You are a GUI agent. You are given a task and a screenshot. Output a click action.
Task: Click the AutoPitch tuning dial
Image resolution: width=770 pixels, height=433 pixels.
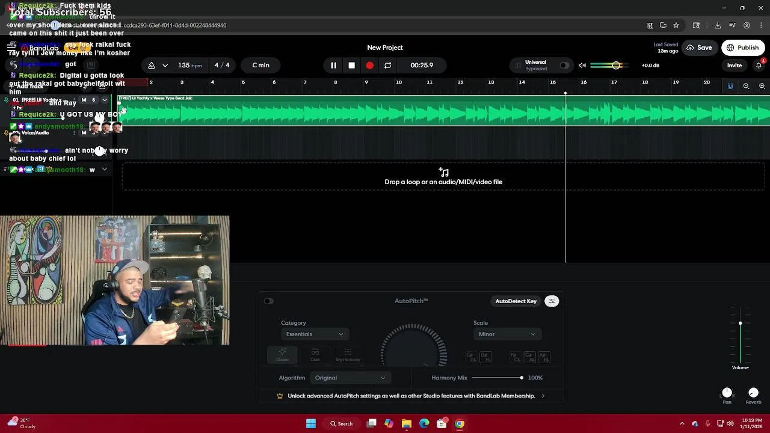414,346
